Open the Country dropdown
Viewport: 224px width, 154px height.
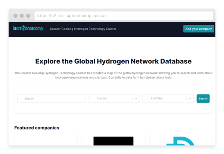click(x=114, y=98)
